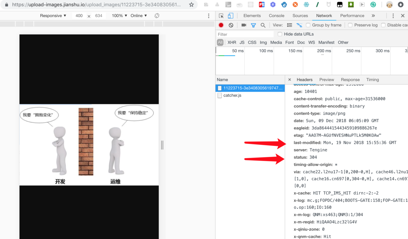Viewport: 408px width, 239px height.
Task: Clear the network log
Action: tap(231, 25)
